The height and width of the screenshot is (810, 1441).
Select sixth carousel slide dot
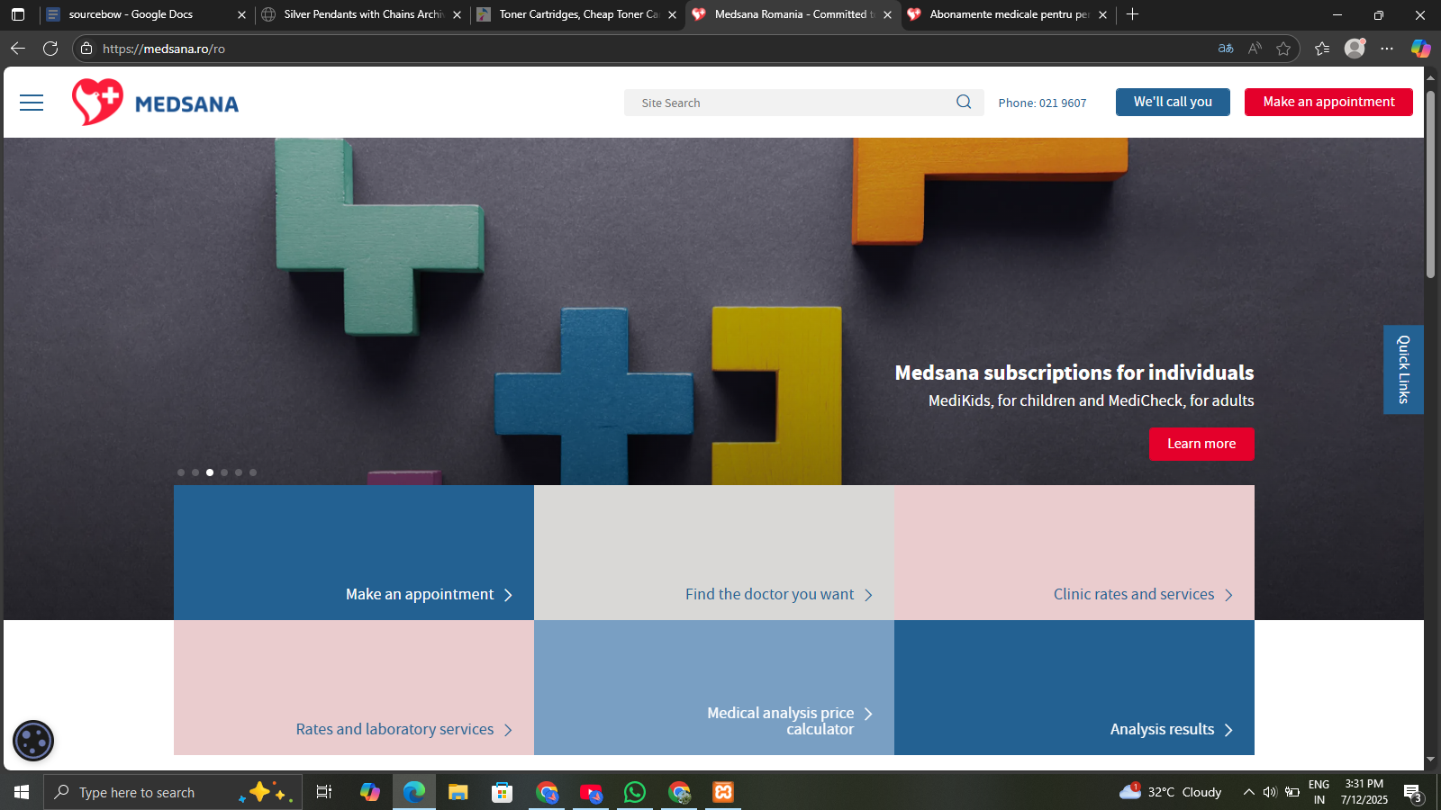coord(253,472)
